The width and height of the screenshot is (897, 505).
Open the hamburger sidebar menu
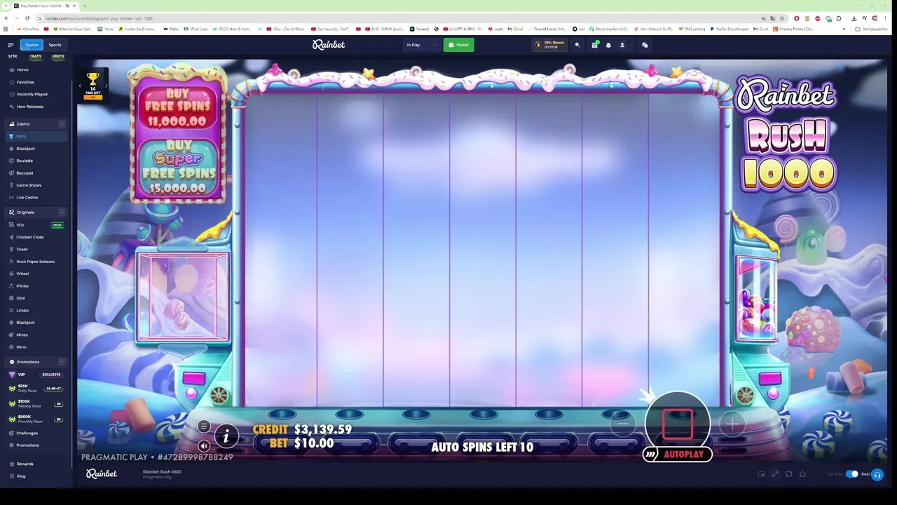point(11,45)
